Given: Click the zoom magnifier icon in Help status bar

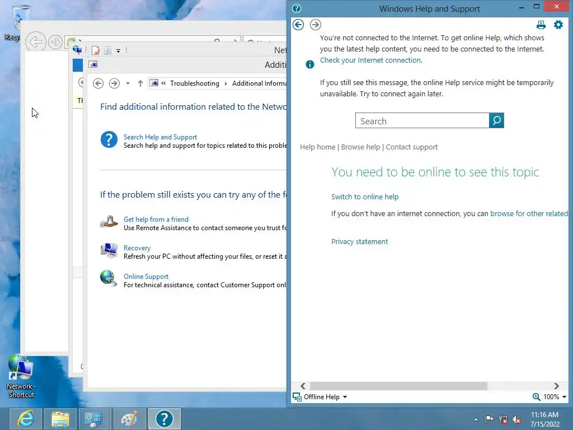Looking at the screenshot, I should coord(536,397).
